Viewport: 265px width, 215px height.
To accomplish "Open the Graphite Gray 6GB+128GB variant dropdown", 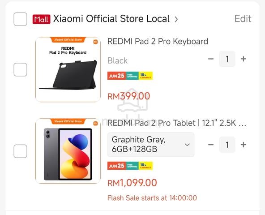I will tap(151, 145).
